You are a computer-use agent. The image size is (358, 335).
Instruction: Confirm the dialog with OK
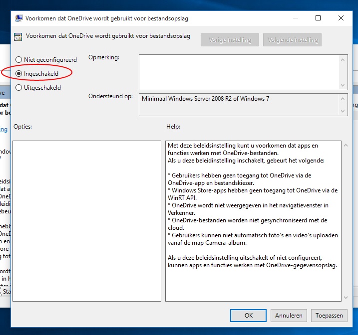pos(248,316)
